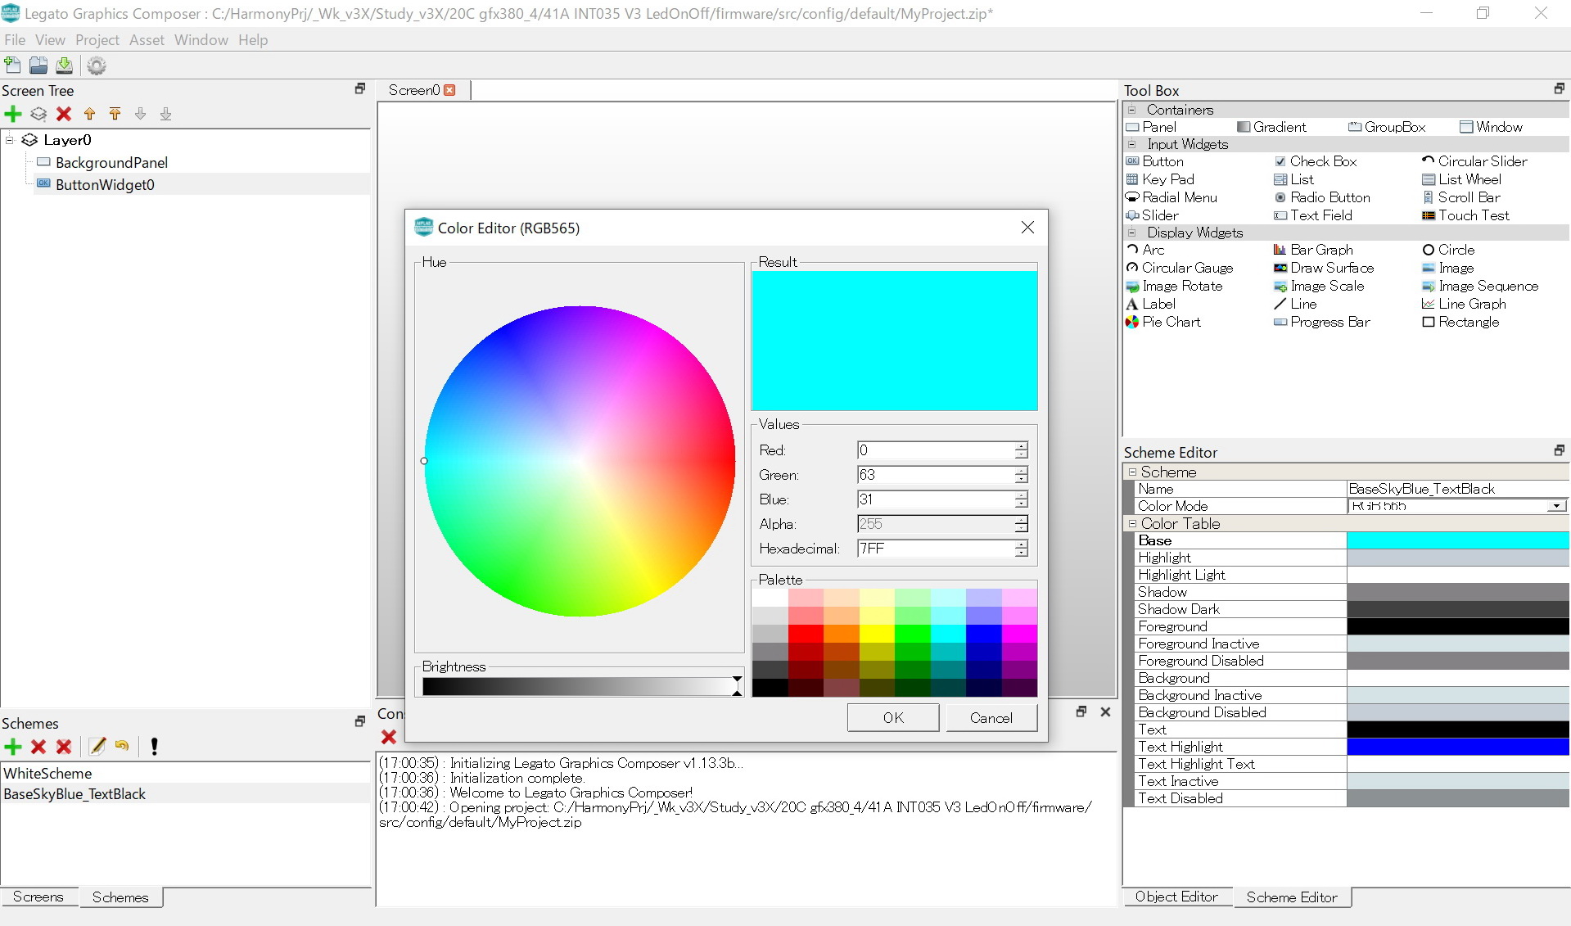Open the Asset menu
The width and height of the screenshot is (1571, 926).
pyautogui.click(x=147, y=40)
